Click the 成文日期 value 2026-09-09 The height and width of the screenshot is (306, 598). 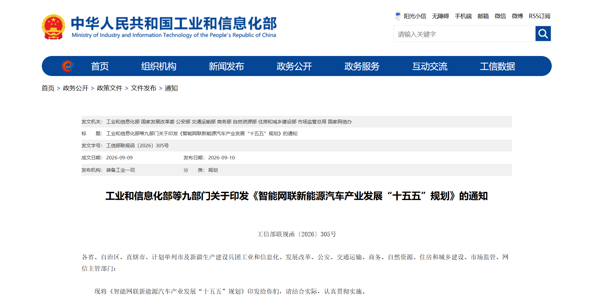119,158
